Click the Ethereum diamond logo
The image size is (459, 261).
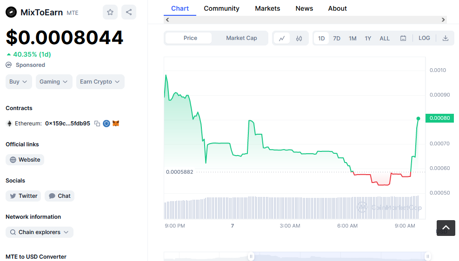pyautogui.click(x=9, y=124)
